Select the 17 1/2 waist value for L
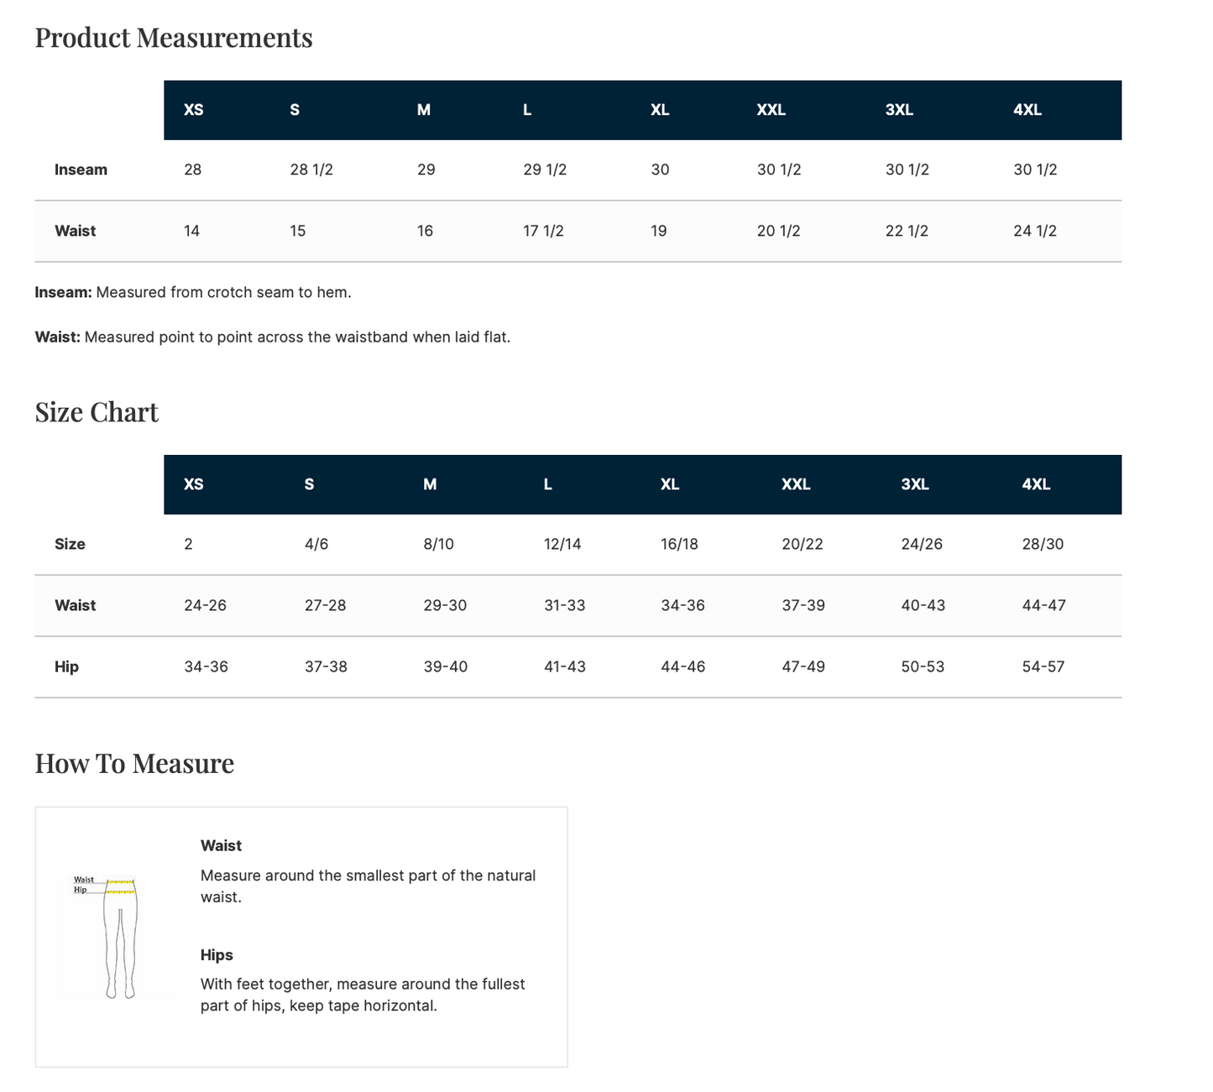The width and height of the screenshot is (1213, 1092). tap(543, 231)
